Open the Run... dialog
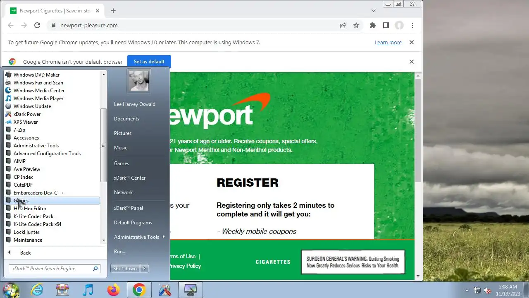Viewport: 529px width, 298px height. (x=120, y=252)
